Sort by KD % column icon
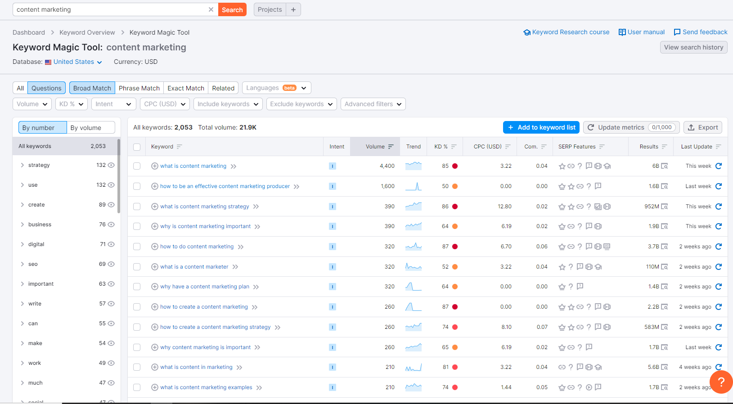 [454, 147]
